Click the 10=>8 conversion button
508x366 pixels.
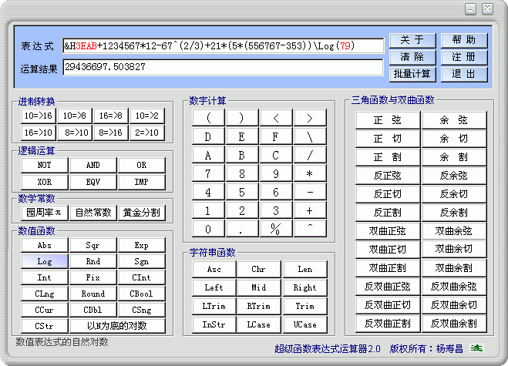(x=75, y=116)
